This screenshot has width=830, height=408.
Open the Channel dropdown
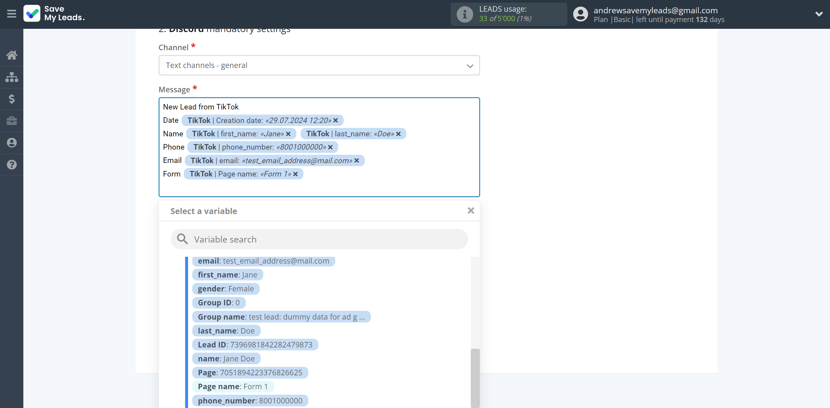(x=319, y=65)
